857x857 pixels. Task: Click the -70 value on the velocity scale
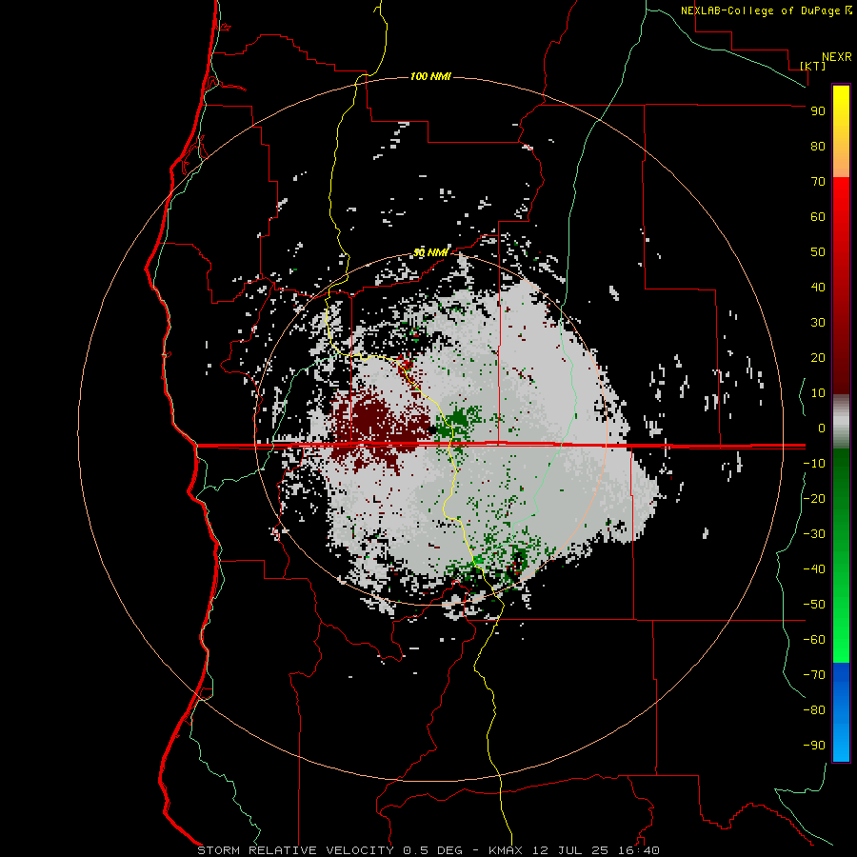click(814, 675)
